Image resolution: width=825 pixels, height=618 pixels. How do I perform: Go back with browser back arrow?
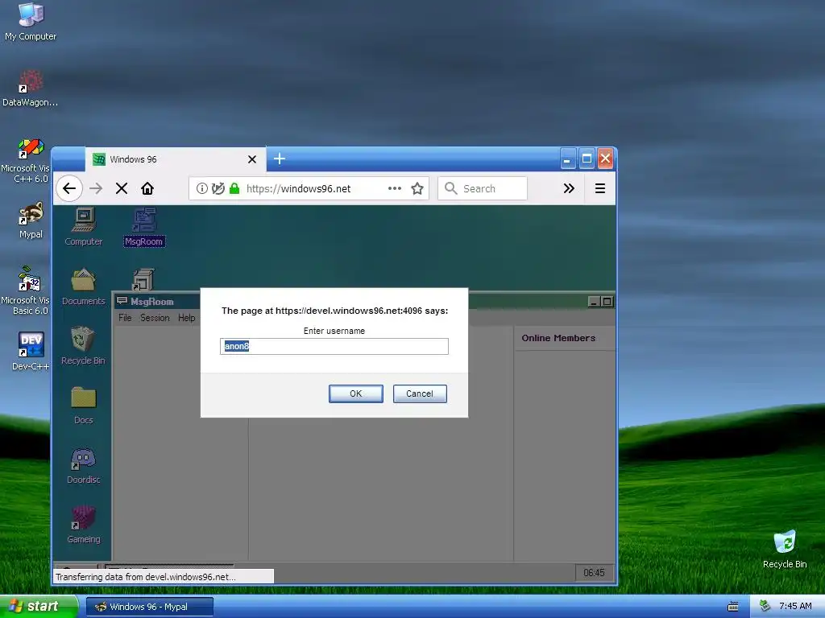(69, 188)
